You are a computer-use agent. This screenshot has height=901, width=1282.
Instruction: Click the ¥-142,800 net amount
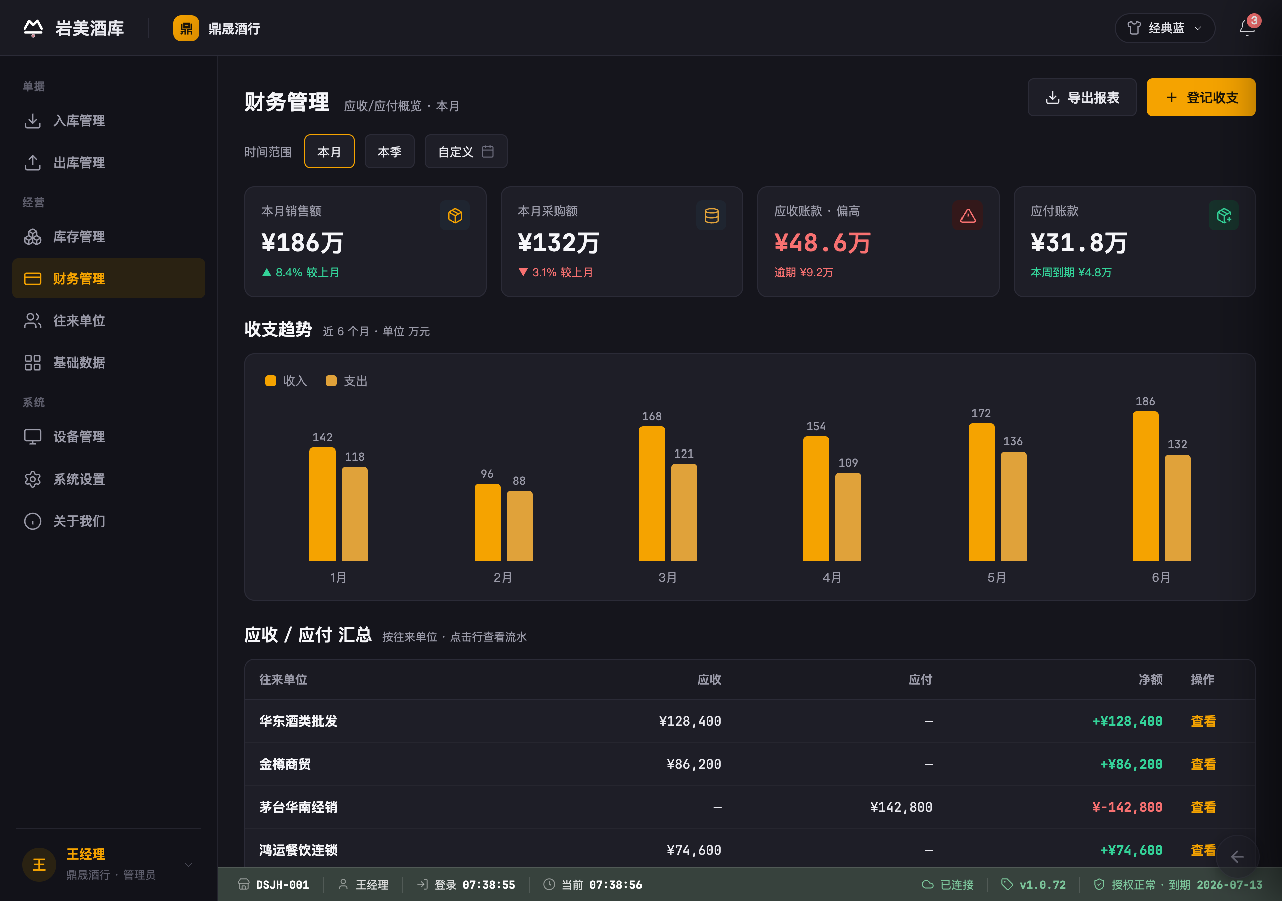tap(1127, 807)
